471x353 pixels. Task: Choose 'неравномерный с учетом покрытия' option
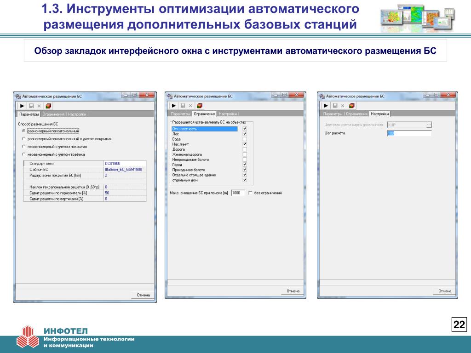[x=24, y=147]
